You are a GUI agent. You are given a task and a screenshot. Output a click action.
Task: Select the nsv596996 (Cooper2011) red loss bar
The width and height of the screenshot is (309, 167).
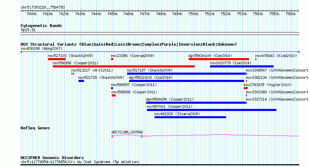coord(124,66)
